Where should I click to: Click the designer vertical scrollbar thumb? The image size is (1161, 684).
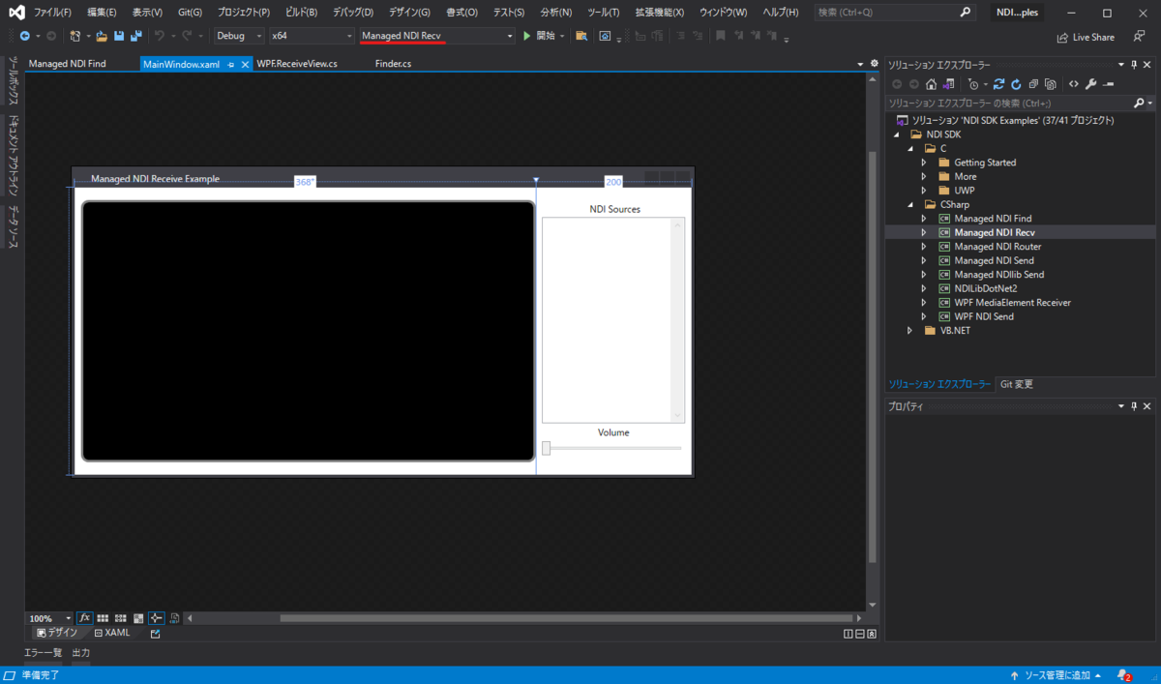click(x=873, y=357)
